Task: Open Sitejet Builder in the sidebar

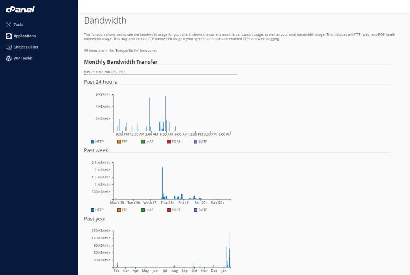Action: pos(26,47)
